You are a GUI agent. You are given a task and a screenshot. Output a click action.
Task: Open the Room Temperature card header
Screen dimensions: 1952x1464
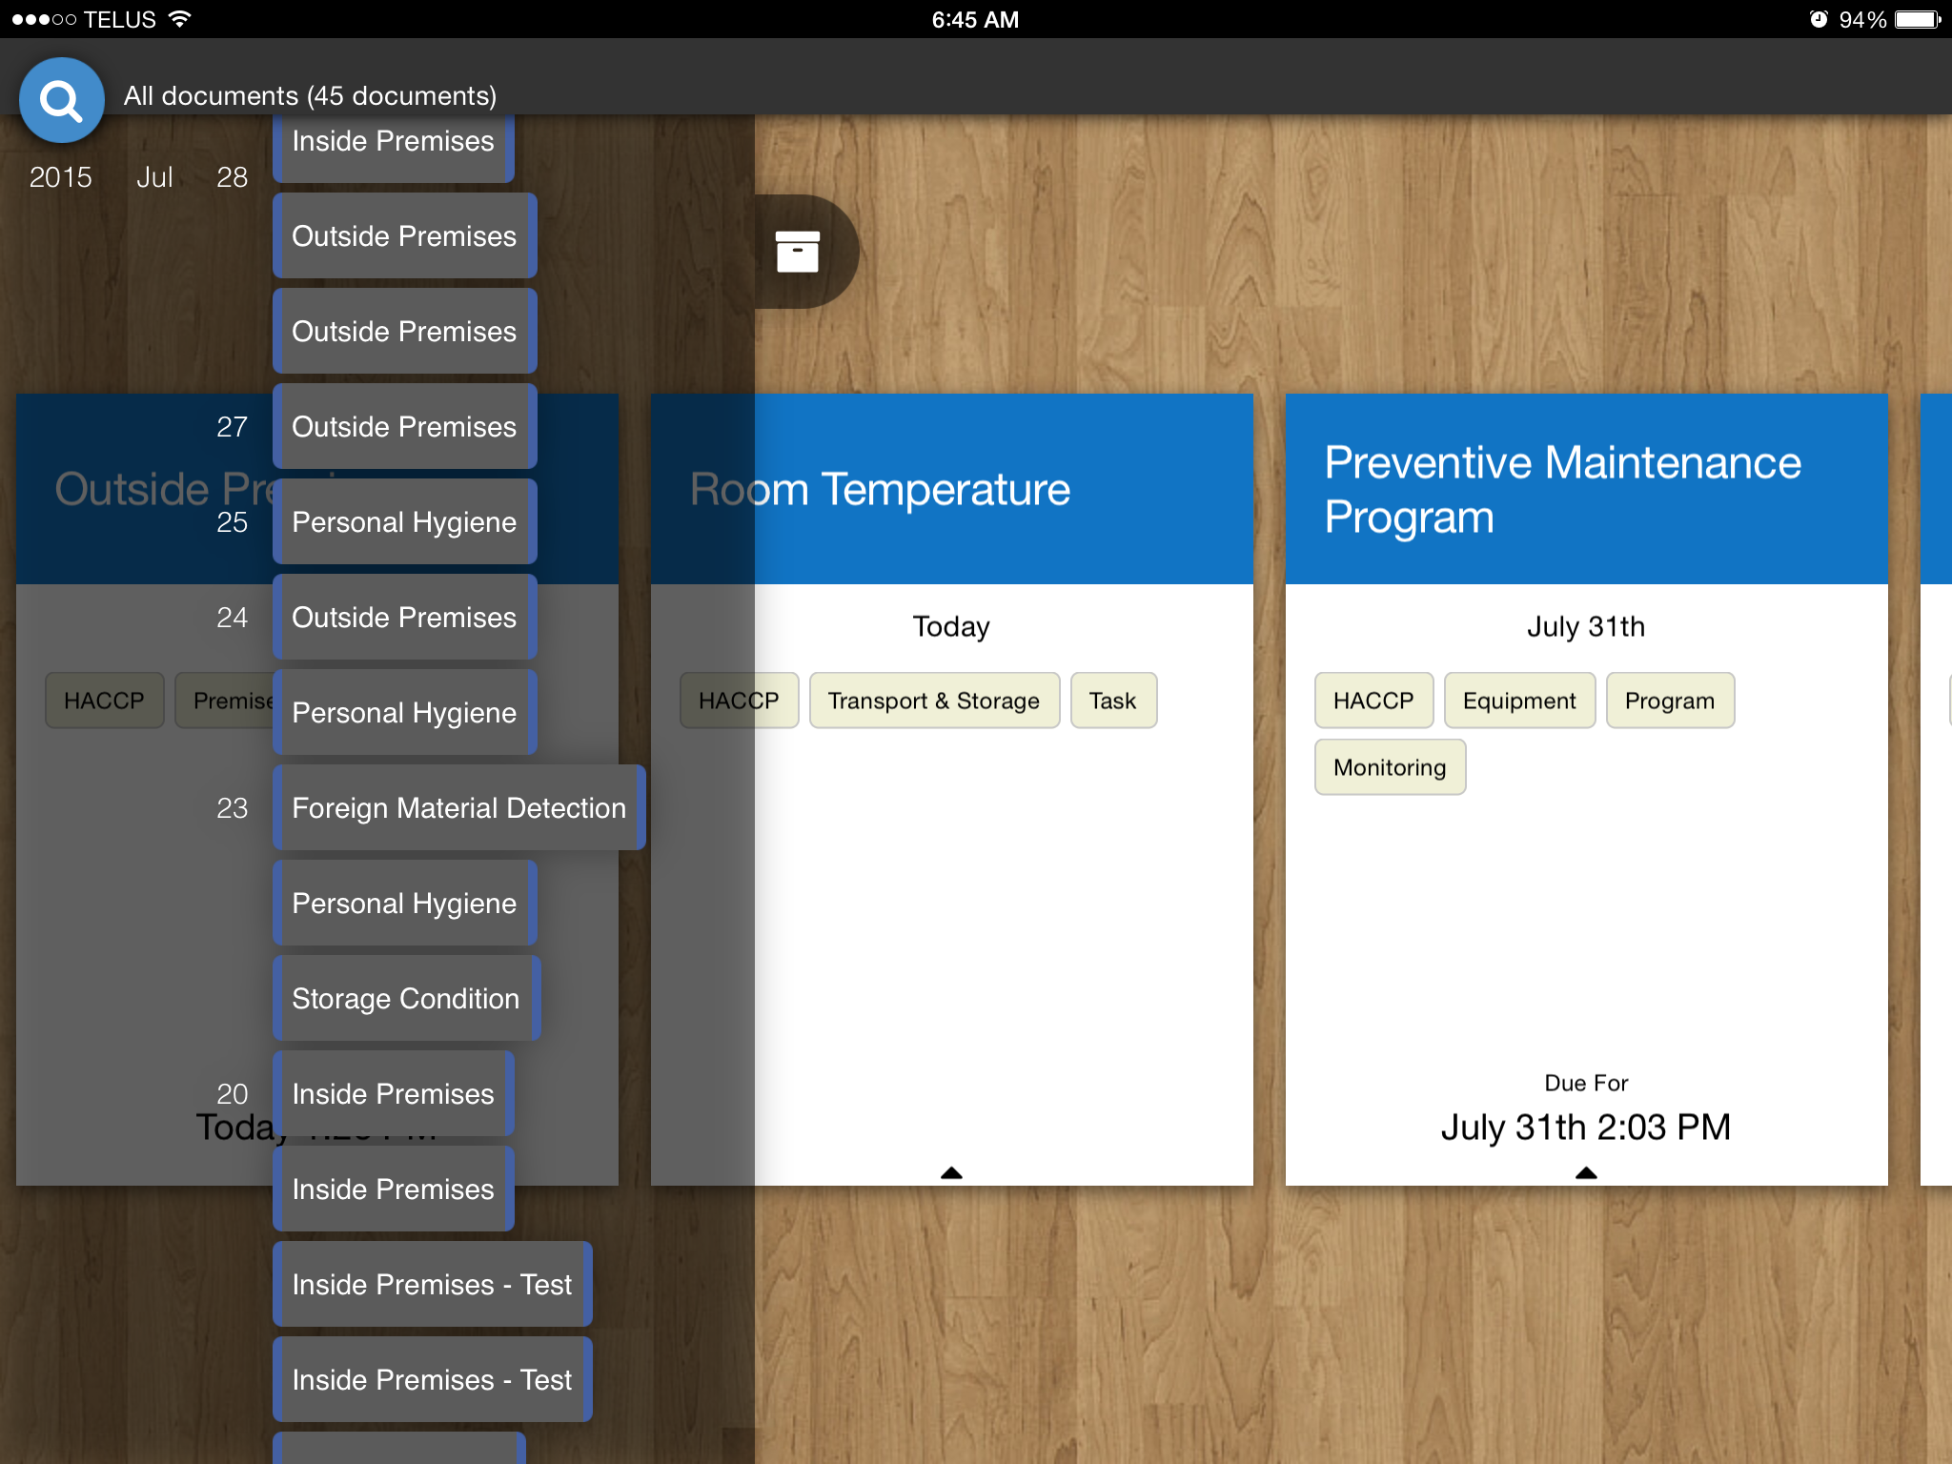tap(951, 489)
